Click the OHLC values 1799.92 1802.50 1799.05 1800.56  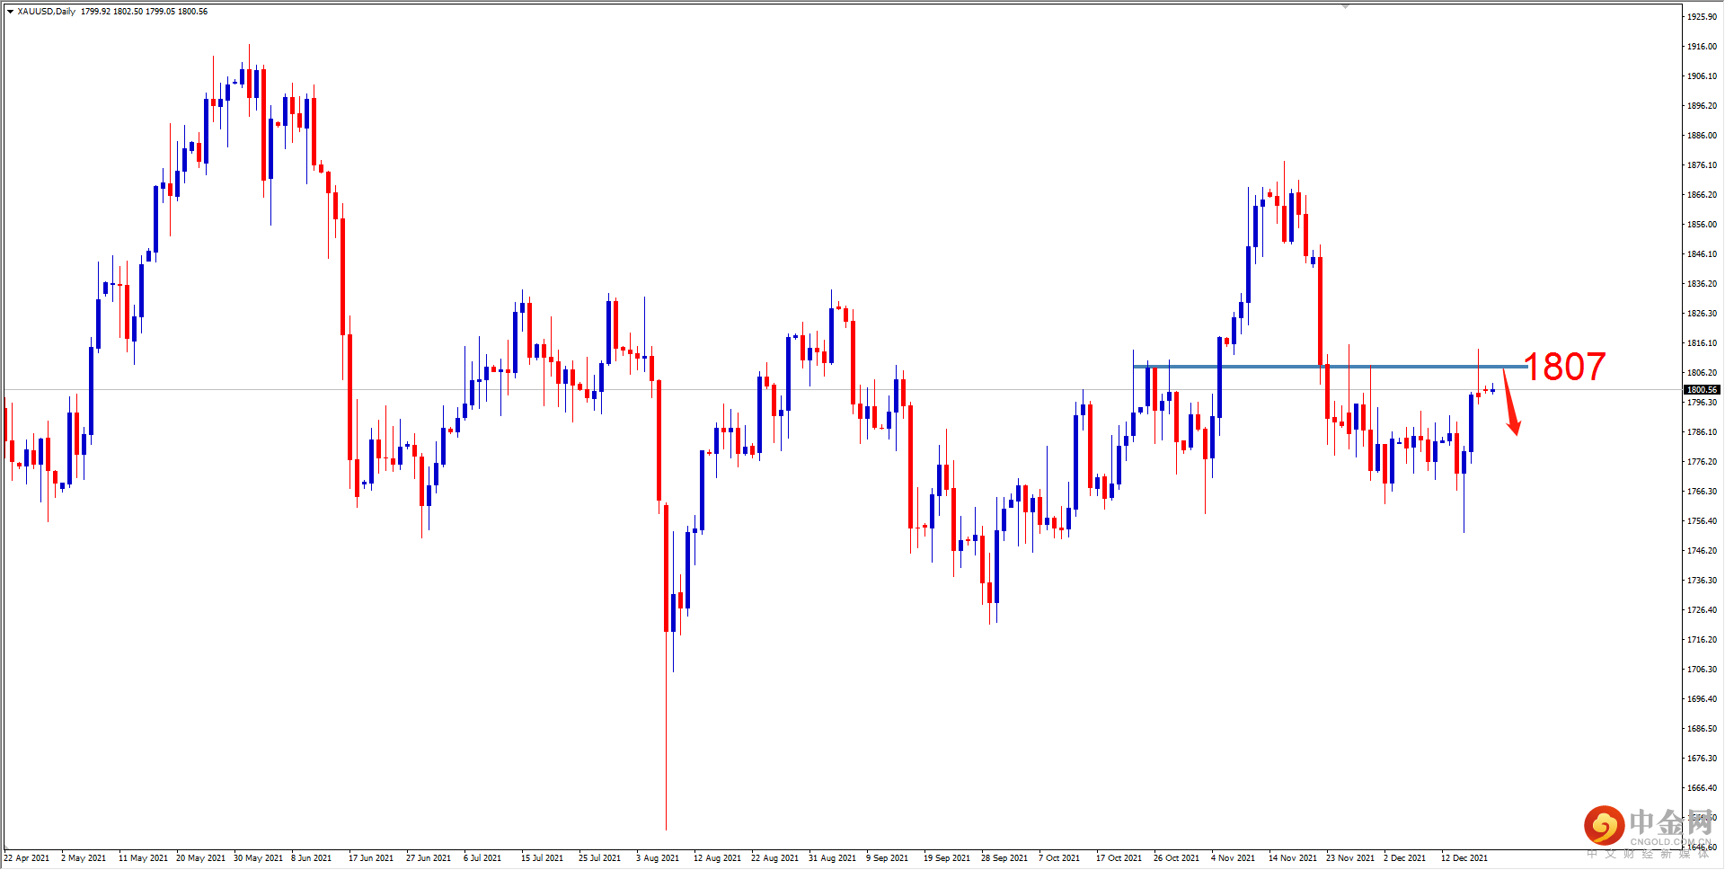[144, 12]
